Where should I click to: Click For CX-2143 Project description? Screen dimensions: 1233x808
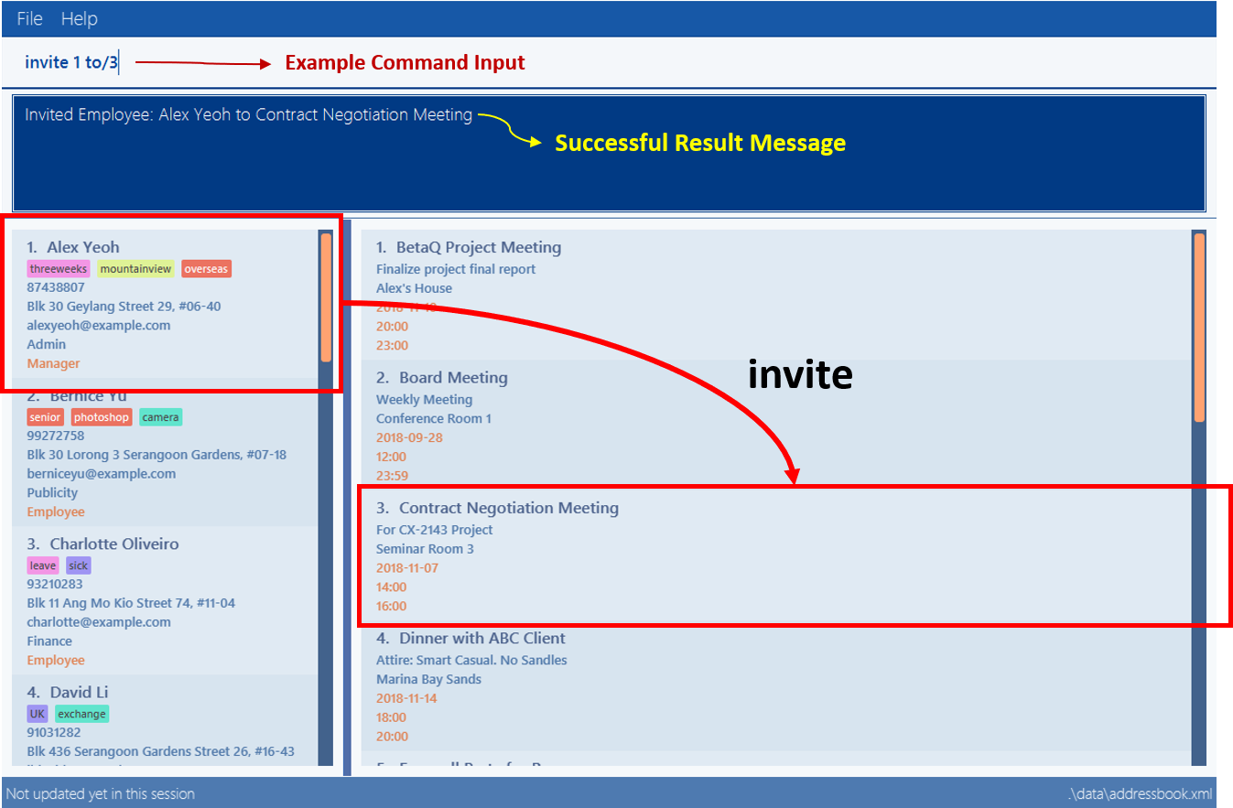pos(435,530)
